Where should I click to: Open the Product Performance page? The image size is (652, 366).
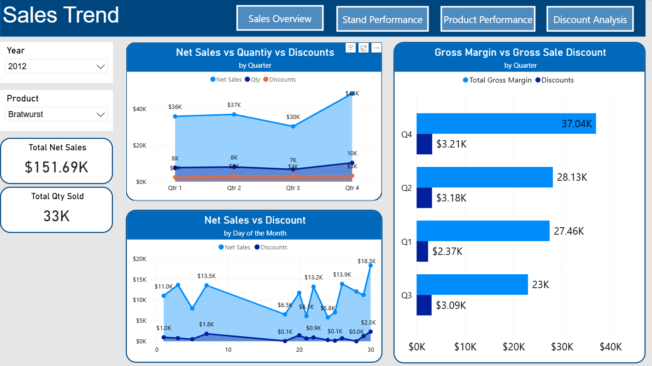tap(488, 19)
